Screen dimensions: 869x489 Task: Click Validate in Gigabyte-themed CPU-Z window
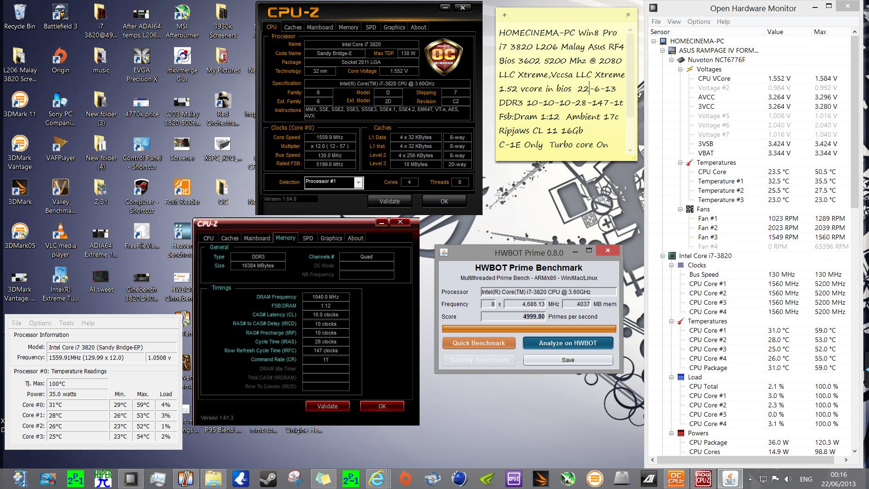click(x=389, y=201)
